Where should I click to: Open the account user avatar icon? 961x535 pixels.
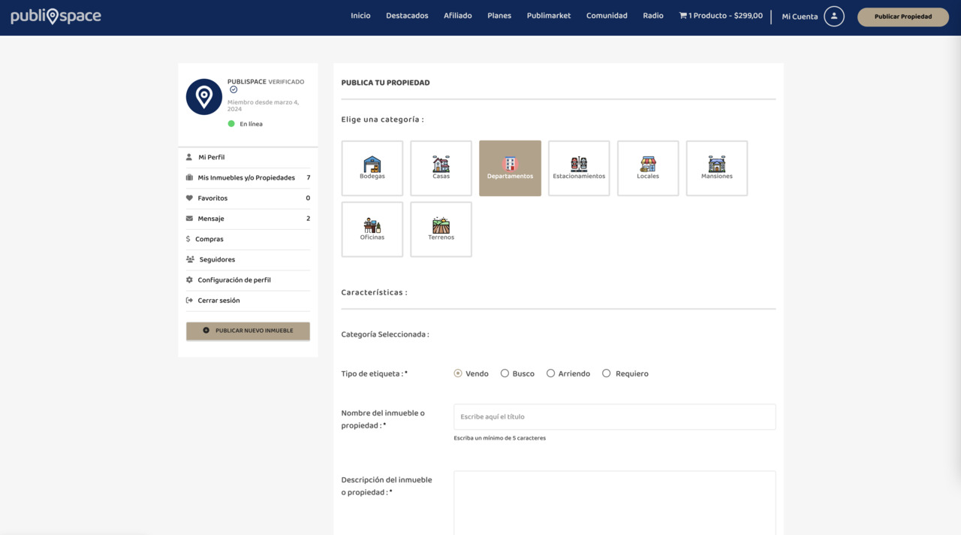(x=834, y=16)
